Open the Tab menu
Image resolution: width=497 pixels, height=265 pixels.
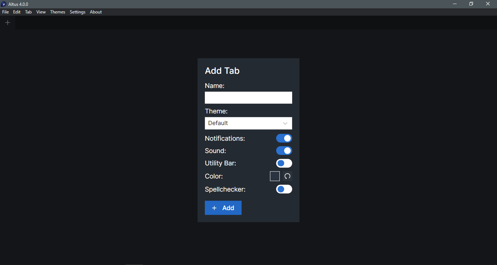coord(28,12)
